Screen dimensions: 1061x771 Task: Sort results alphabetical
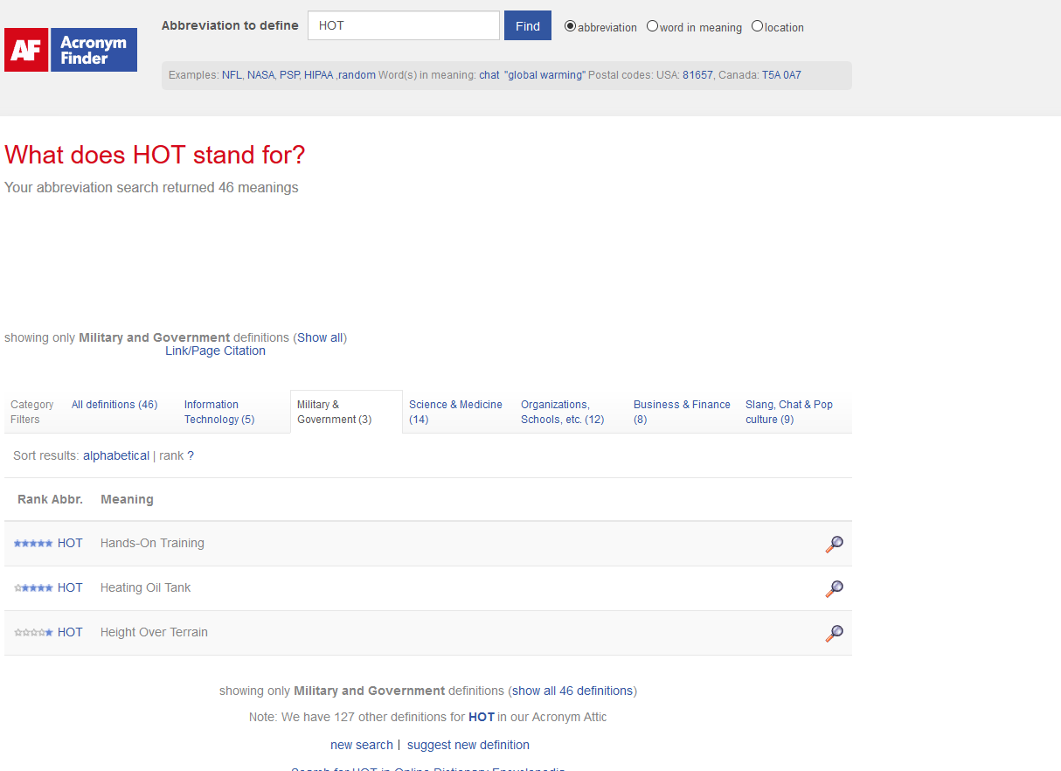click(x=116, y=455)
